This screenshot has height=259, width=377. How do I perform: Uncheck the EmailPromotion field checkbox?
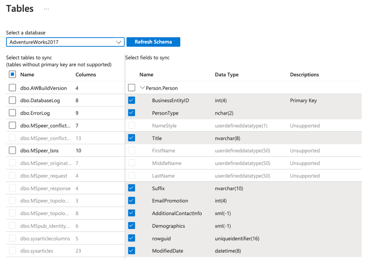132,201
